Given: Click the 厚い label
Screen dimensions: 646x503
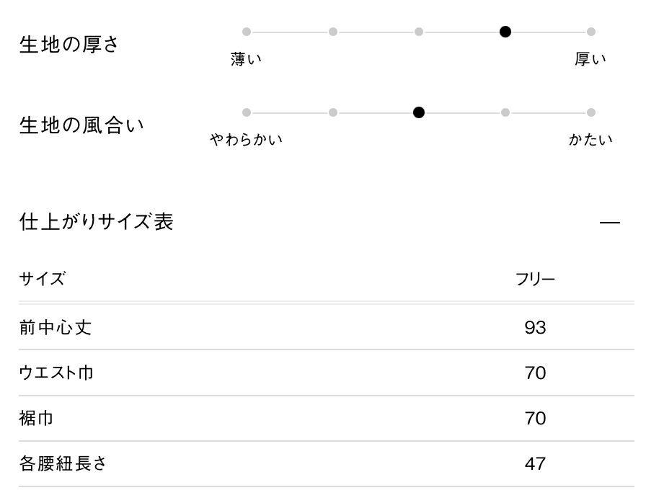Looking at the screenshot, I should pos(590,59).
